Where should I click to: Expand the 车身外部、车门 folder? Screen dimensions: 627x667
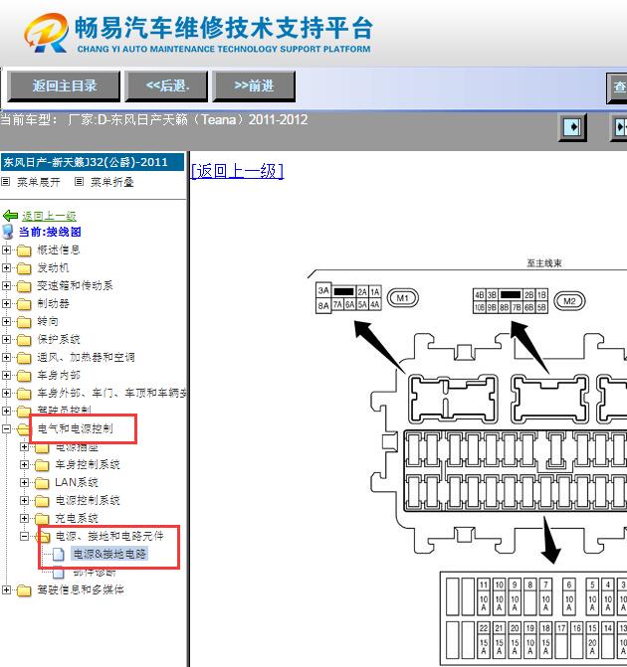[x=6, y=393]
